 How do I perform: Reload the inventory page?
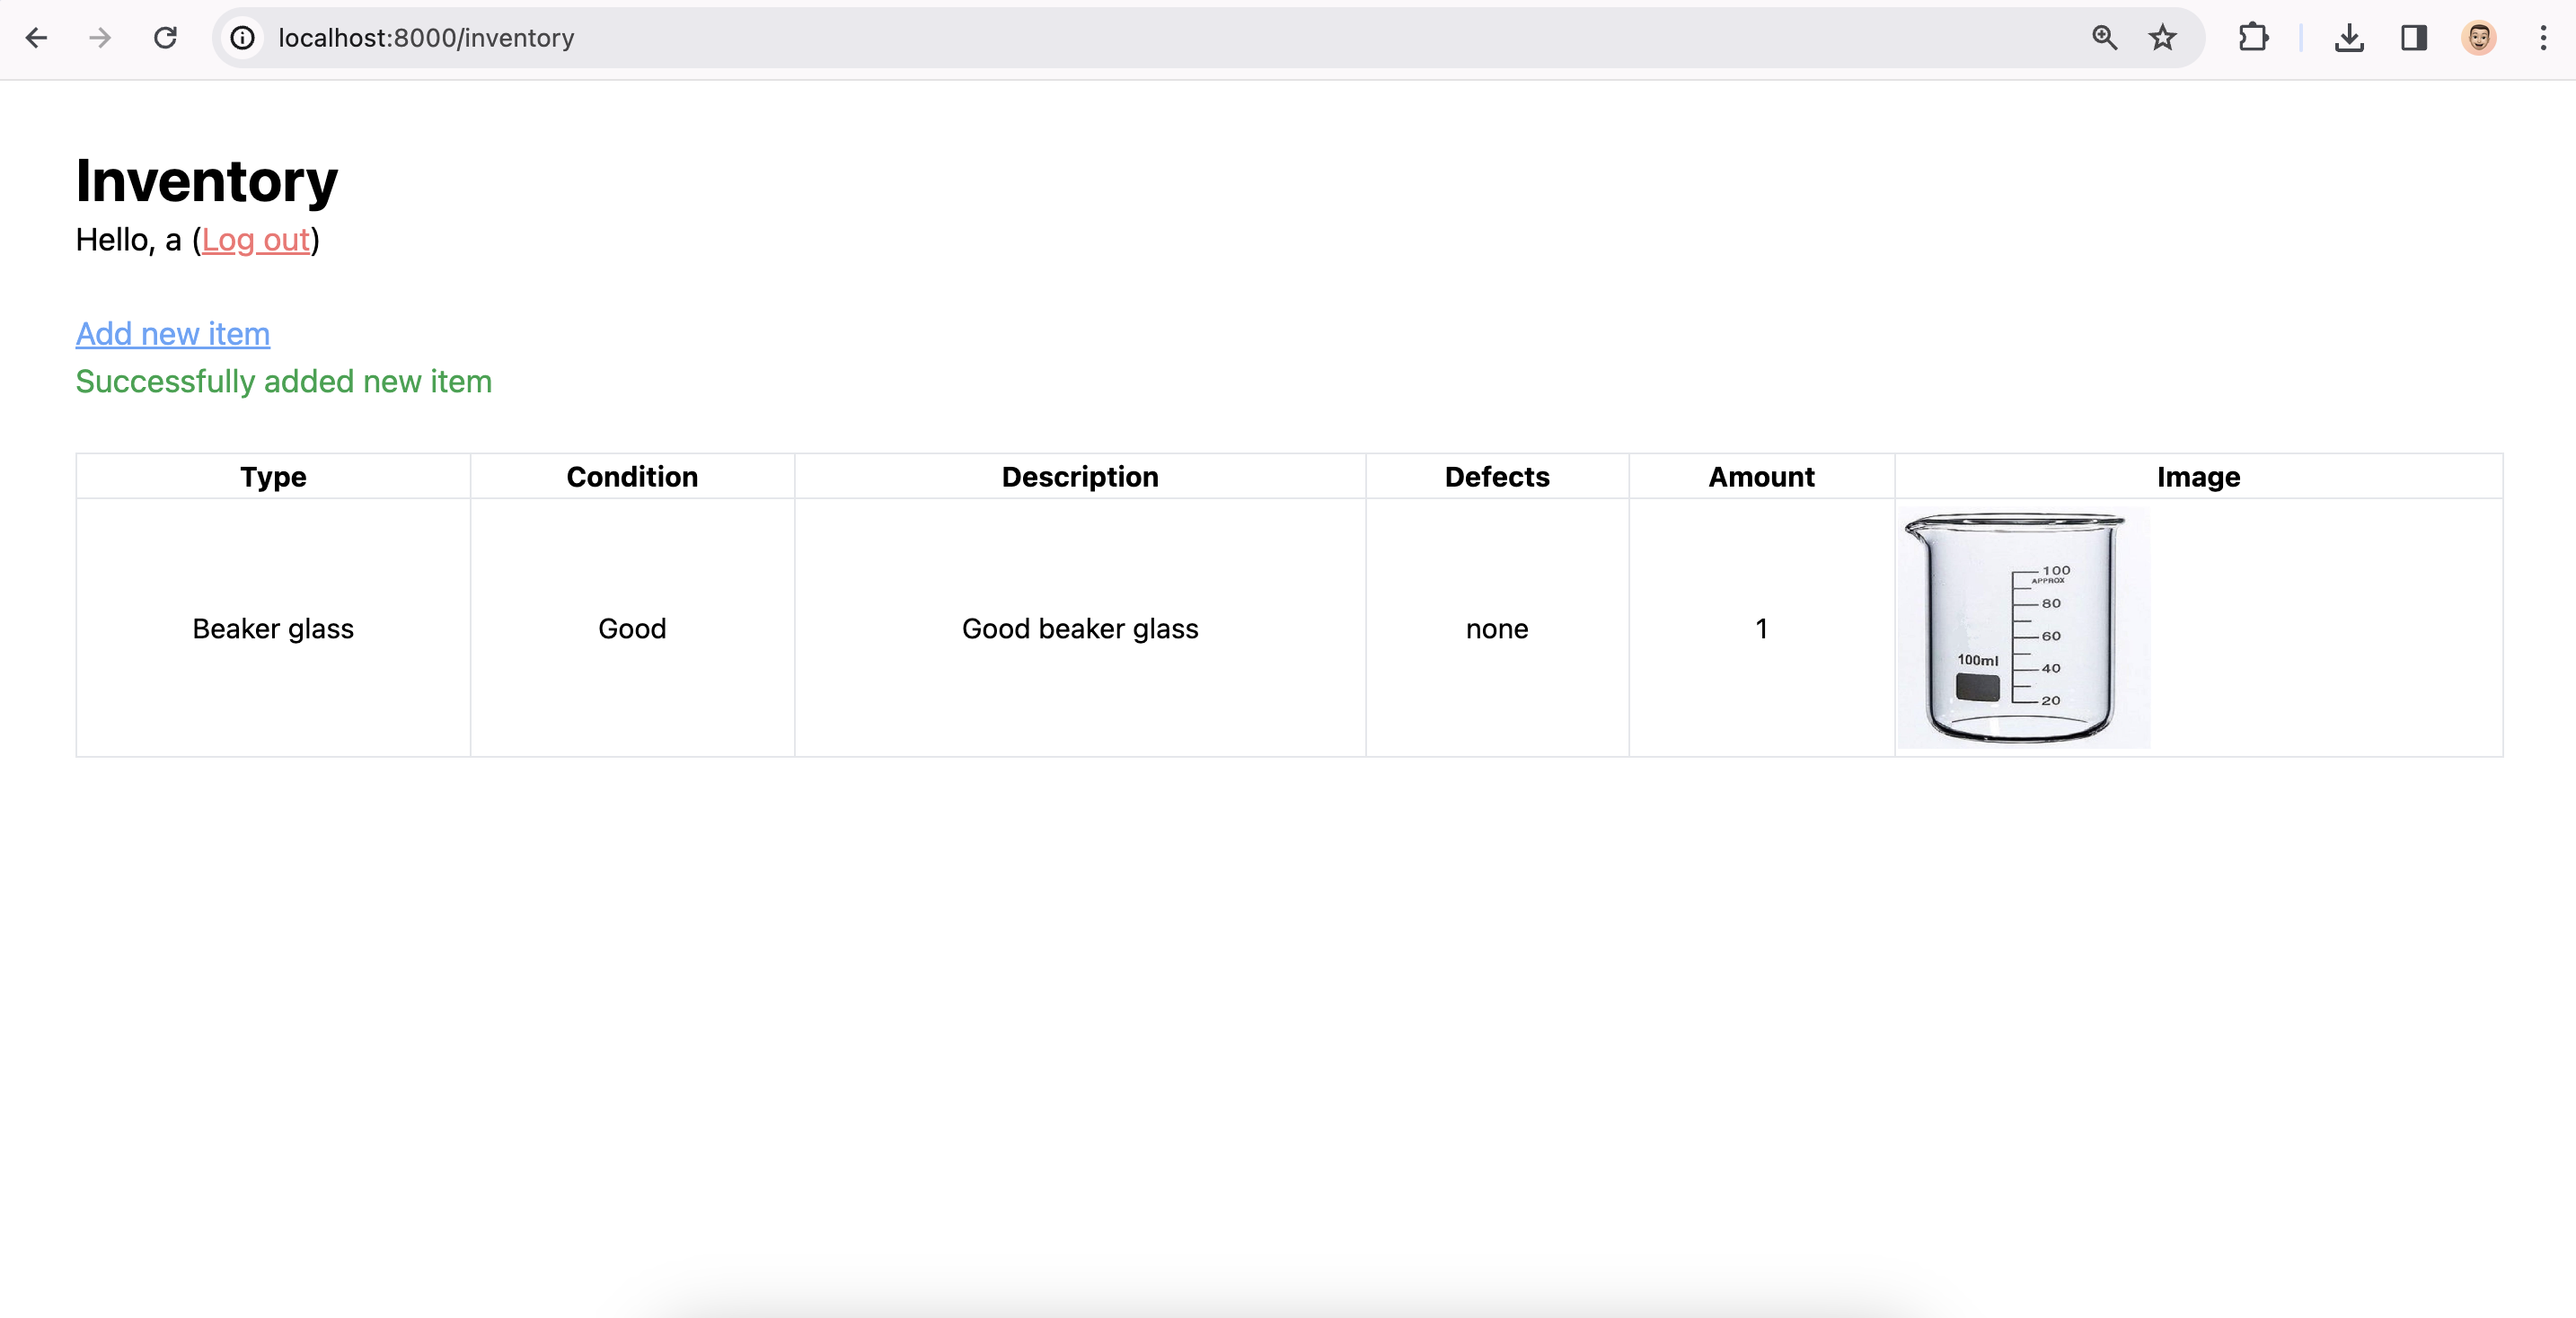tap(165, 38)
